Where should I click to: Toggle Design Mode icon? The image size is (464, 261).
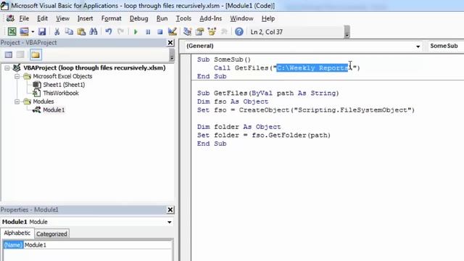[x=173, y=32]
